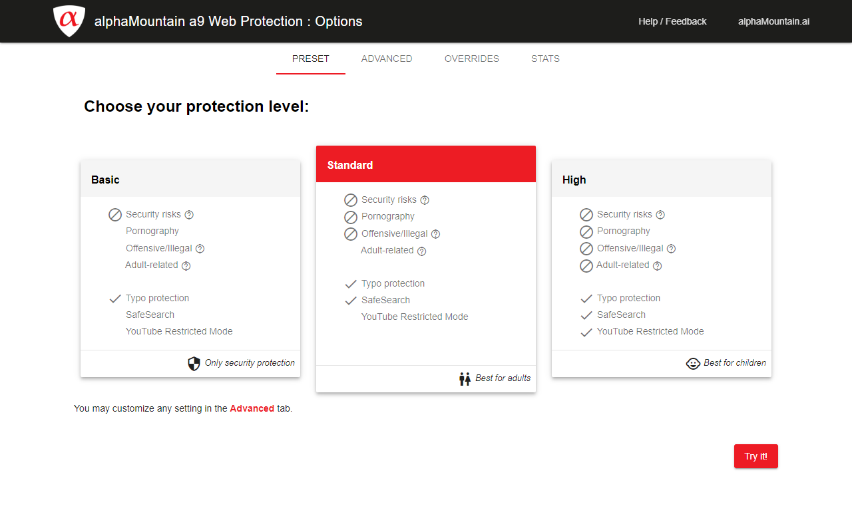Click help icon next to Basic Offensive/Illegal
The height and width of the screenshot is (532, 852).
(200, 249)
